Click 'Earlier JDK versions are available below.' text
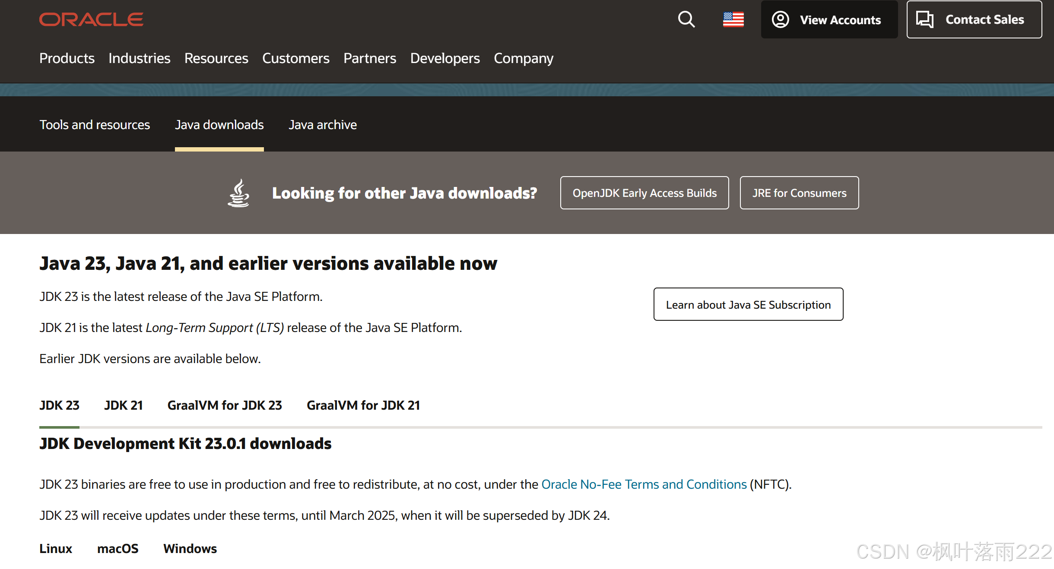The image size is (1054, 569). pyautogui.click(x=150, y=359)
